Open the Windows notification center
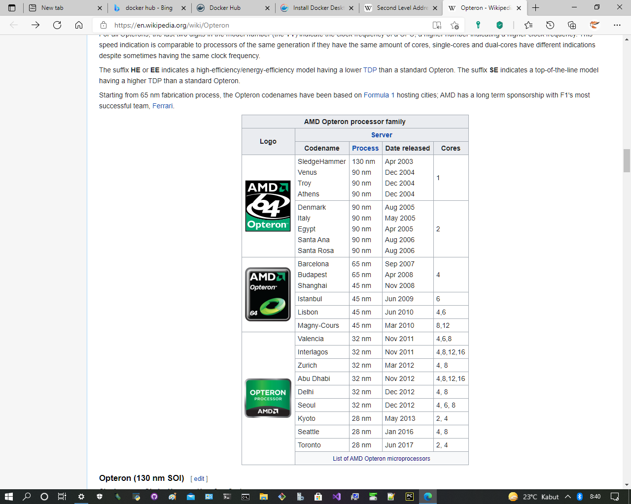 click(x=615, y=497)
